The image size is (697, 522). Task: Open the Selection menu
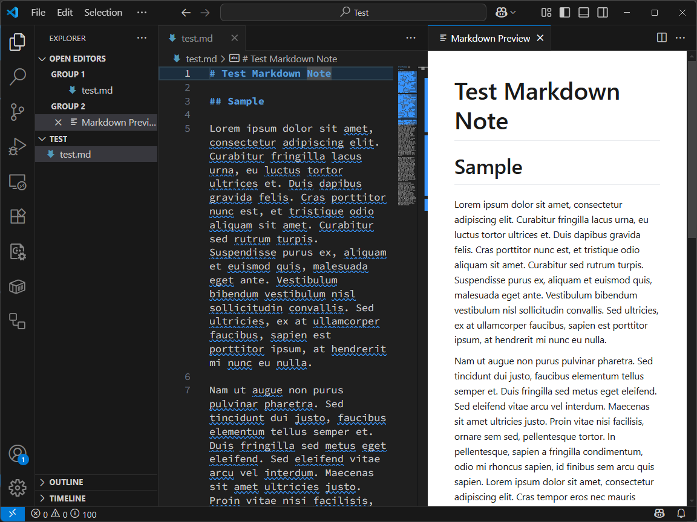coord(103,13)
